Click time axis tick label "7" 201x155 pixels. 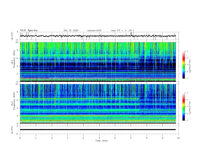point(131,138)
